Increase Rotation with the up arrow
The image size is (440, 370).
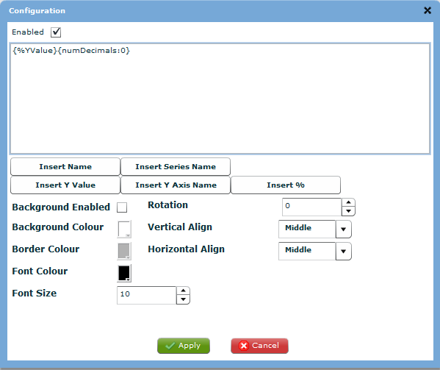(x=348, y=202)
